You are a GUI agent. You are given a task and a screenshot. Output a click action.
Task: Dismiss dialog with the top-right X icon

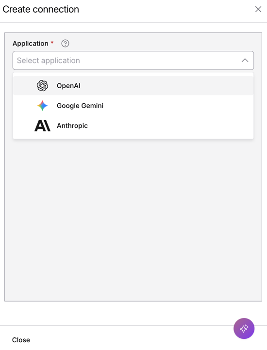point(258,9)
